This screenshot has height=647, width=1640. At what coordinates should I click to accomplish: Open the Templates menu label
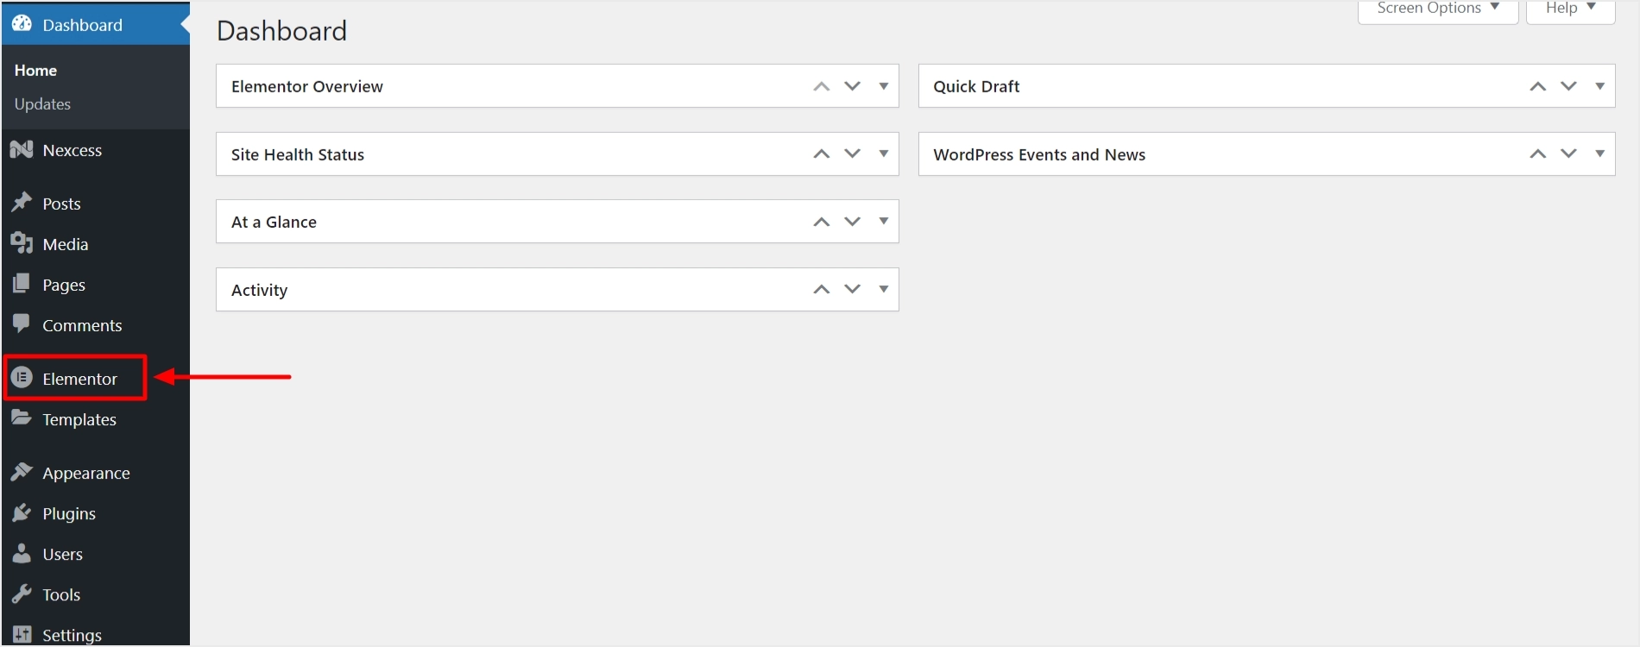79,420
